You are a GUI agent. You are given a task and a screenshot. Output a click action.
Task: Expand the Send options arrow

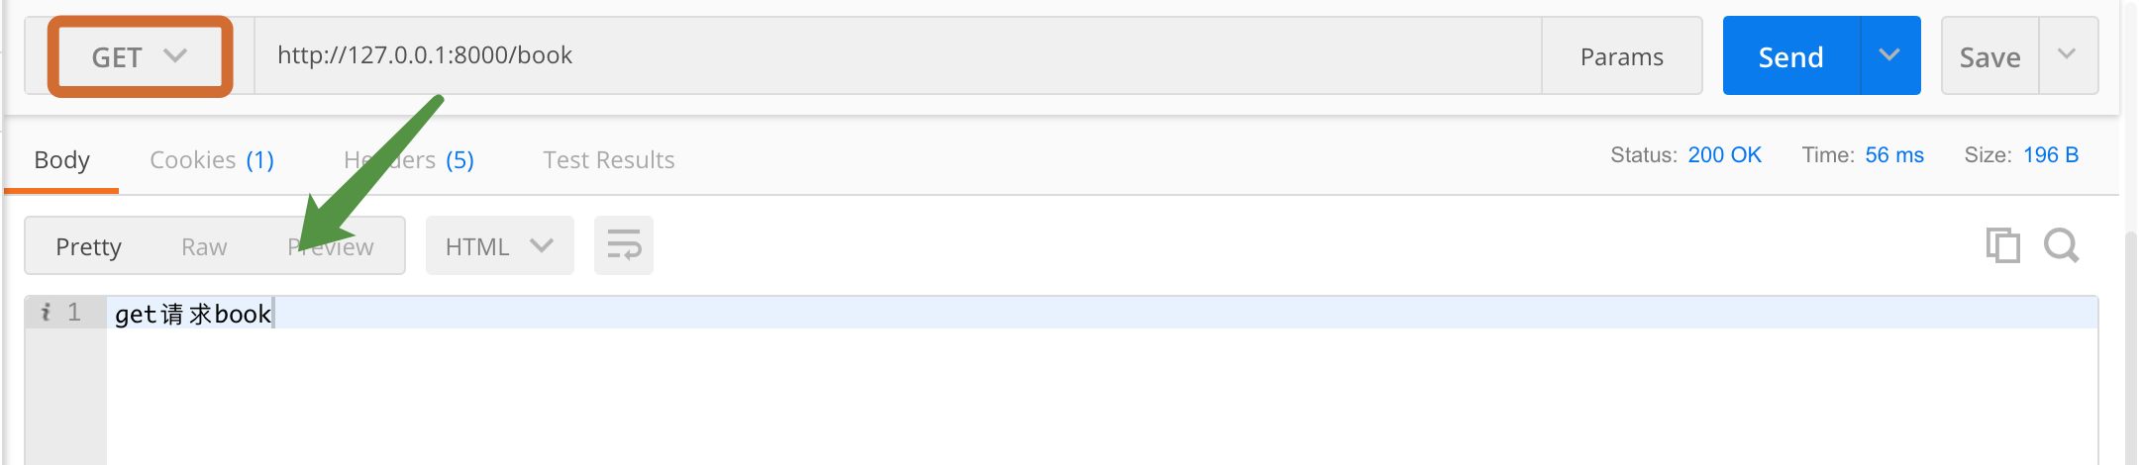(1889, 55)
